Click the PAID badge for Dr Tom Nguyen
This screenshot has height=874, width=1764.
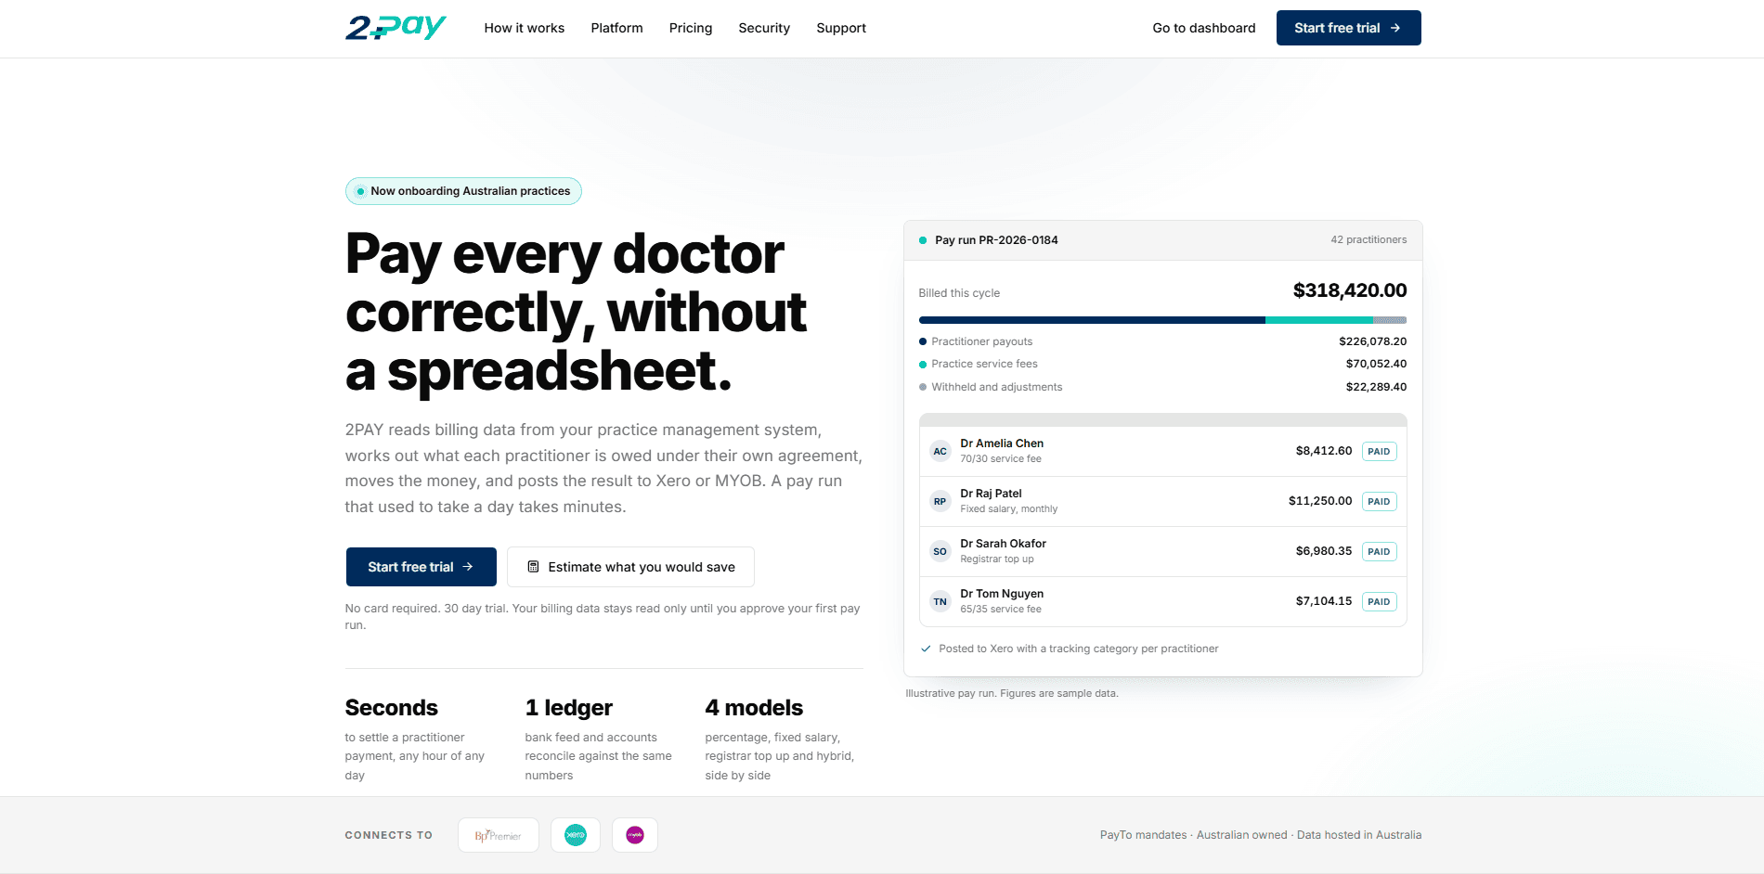coord(1379,602)
